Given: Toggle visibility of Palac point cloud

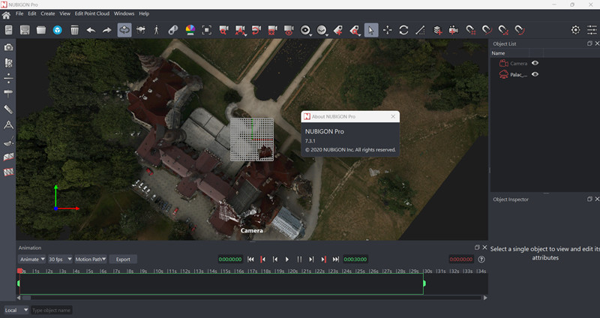Looking at the screenshot, I should tap(535, 74).
